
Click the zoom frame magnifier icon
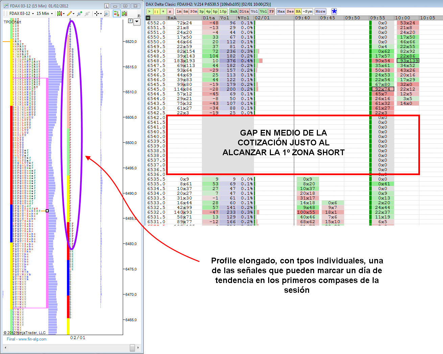107,14
